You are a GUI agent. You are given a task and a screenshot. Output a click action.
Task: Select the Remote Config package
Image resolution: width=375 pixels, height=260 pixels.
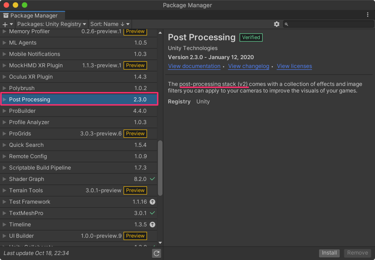click(78, 156)
